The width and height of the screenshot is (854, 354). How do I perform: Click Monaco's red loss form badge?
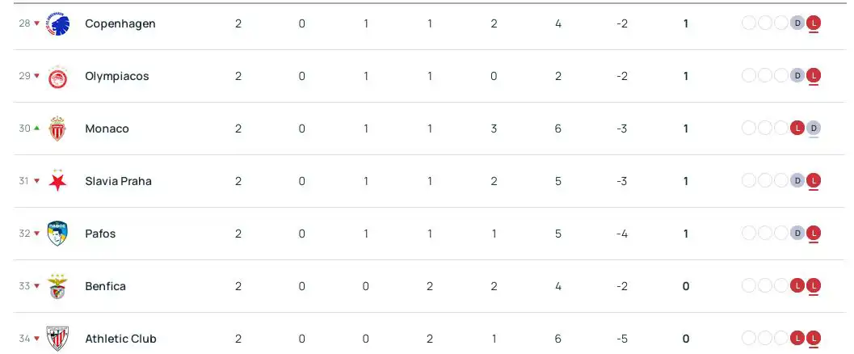(797, 129)
